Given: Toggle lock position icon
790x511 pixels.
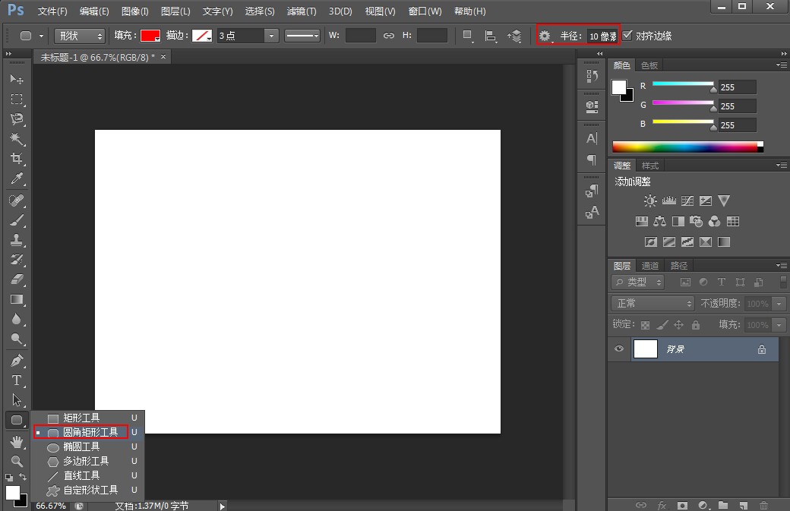Looking at the screenshot, I should (x=678, y=325).
